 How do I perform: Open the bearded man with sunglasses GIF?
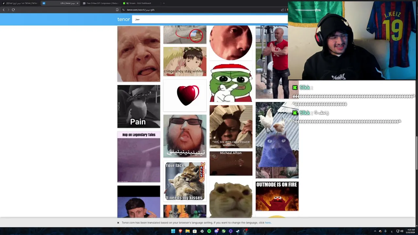185,136
